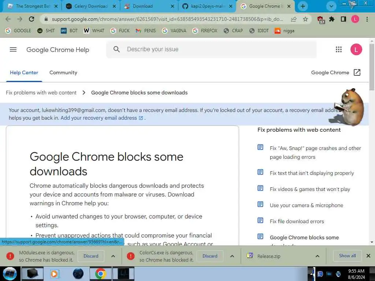Switch to the Celery Download tab

click(x=90, y=6)
